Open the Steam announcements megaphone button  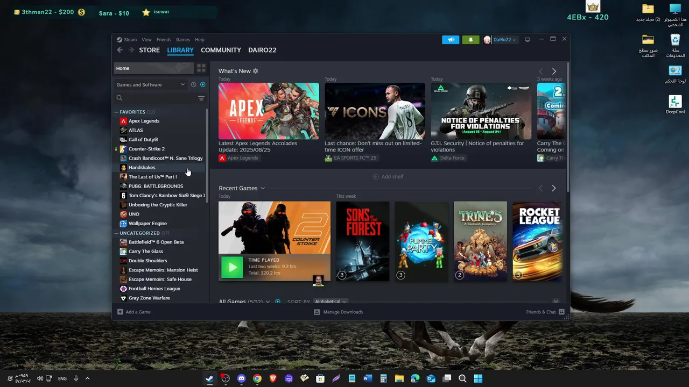pos(451,40)
